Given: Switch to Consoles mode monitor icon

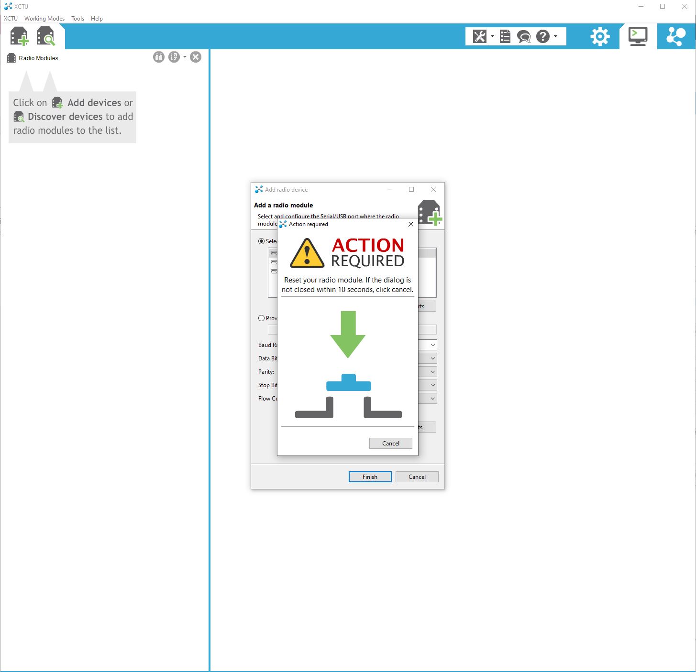Looking at the screenshot, I should [x=638, y=36].
